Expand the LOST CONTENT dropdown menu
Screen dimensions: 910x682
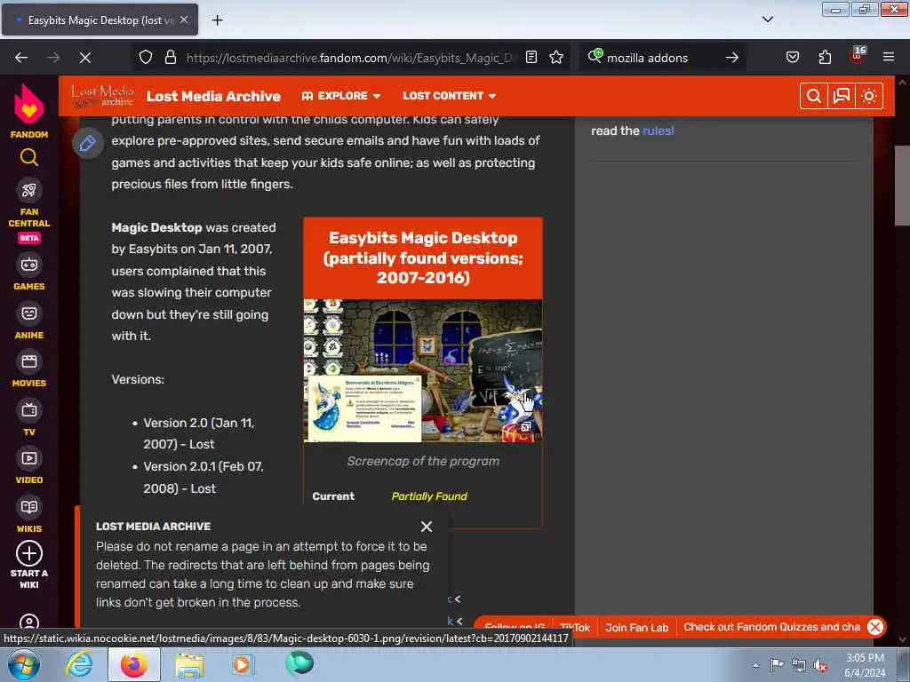450,96
